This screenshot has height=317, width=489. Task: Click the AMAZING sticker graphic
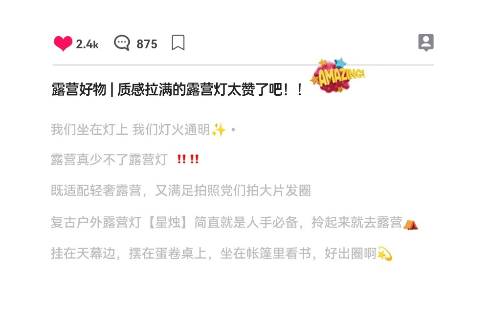[338, 76]
